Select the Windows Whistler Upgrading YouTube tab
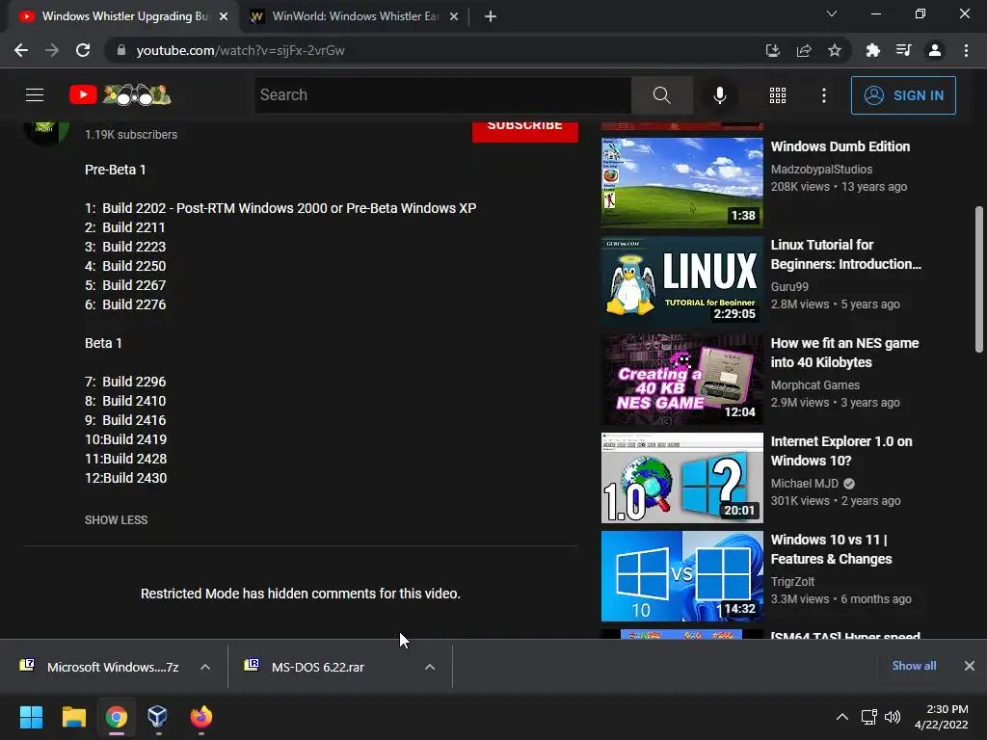The image size is (987, 740). point(123,16)
